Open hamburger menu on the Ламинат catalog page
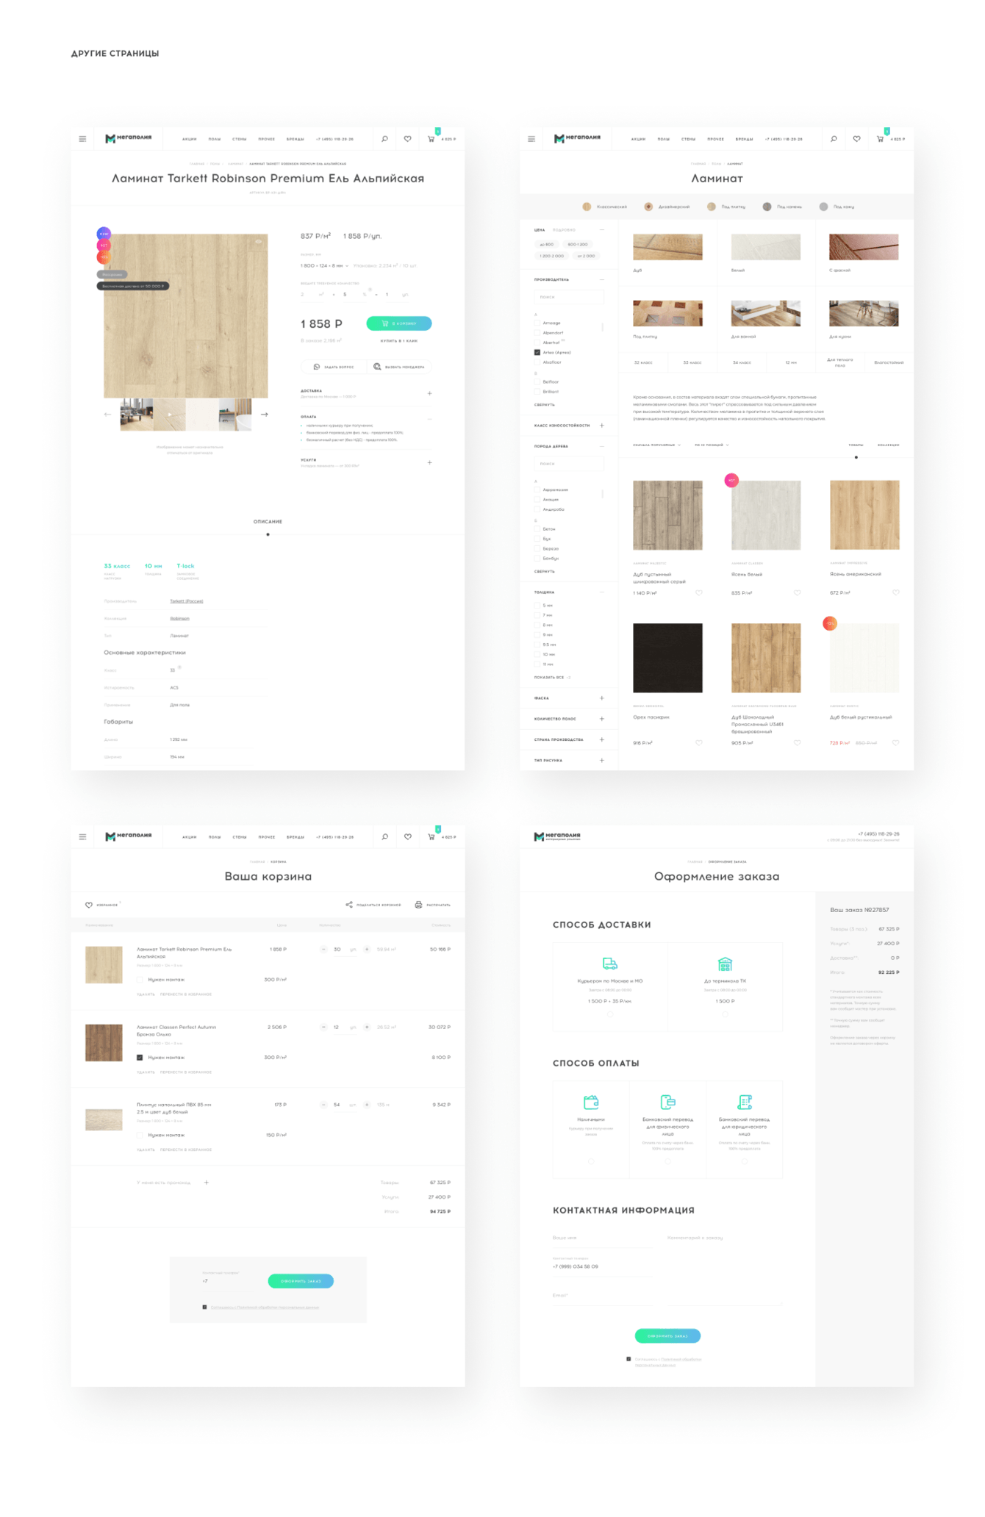The height and width of the screenshot is (1517, 985). pos(531,138)
